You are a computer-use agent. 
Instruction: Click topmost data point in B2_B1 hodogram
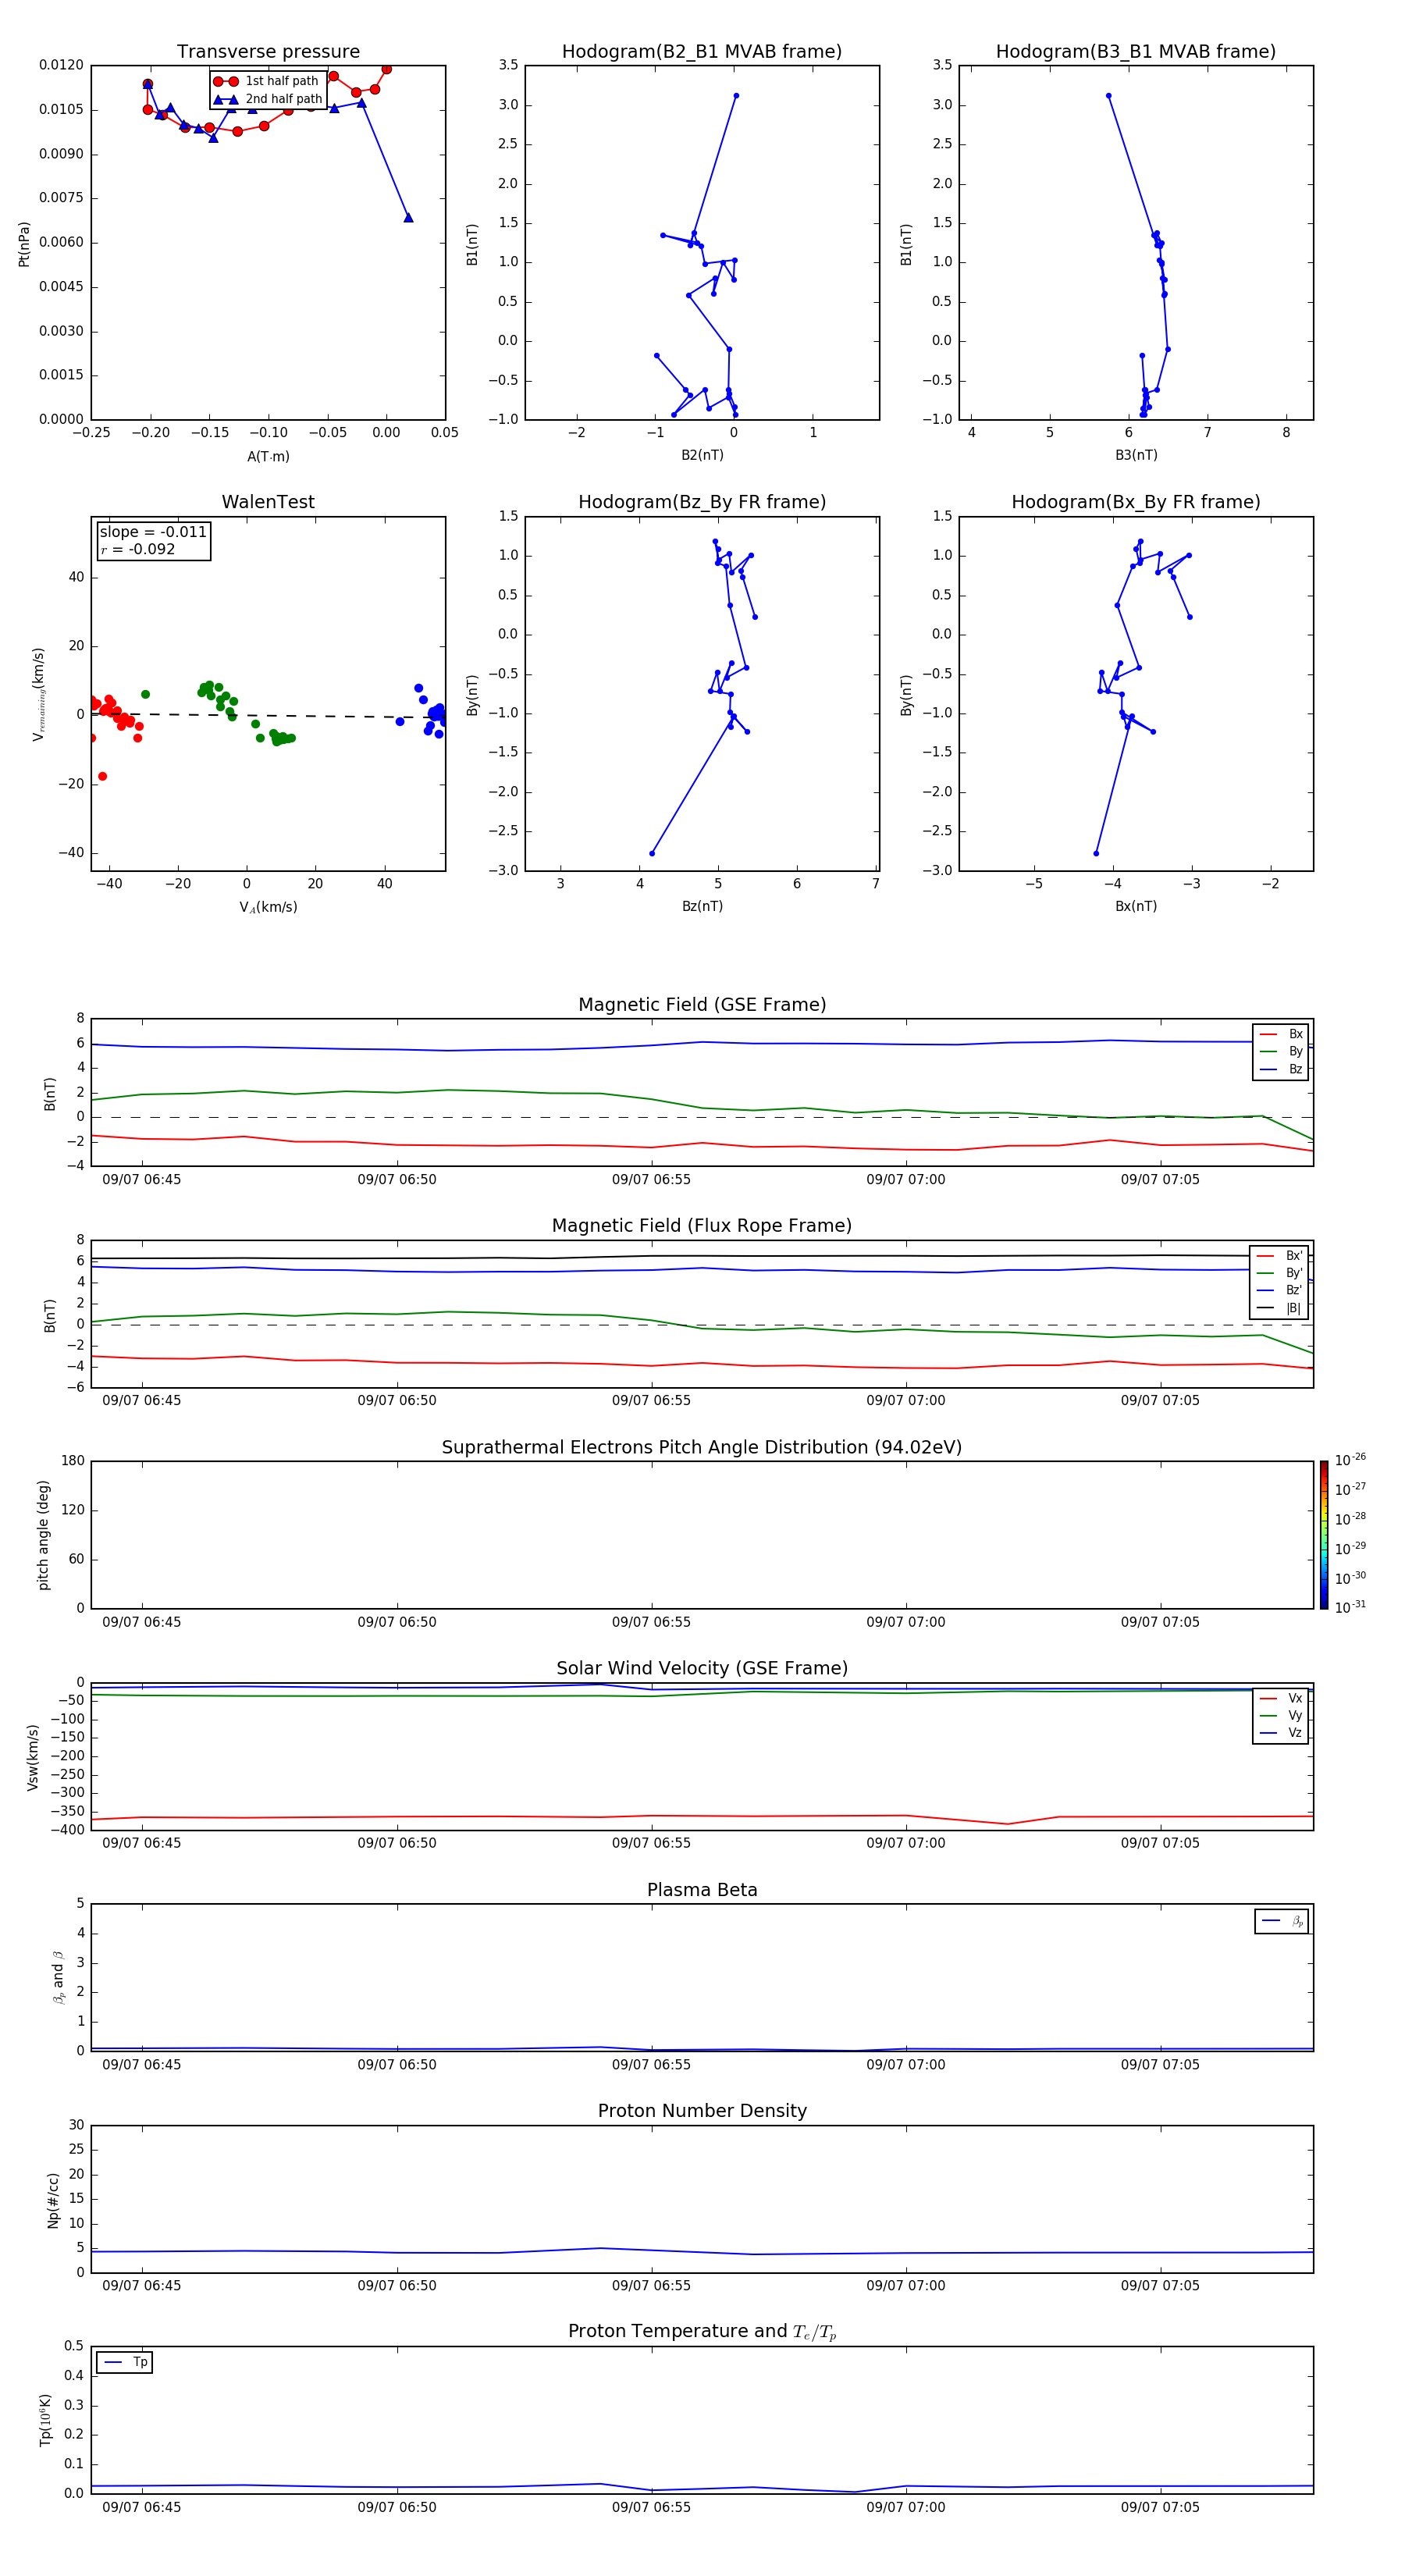pyautogui.click(x=736, y=96)
